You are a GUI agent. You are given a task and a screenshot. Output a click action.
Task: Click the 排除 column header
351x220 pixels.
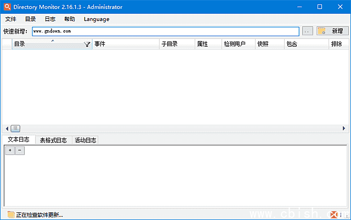pos(339,44)
